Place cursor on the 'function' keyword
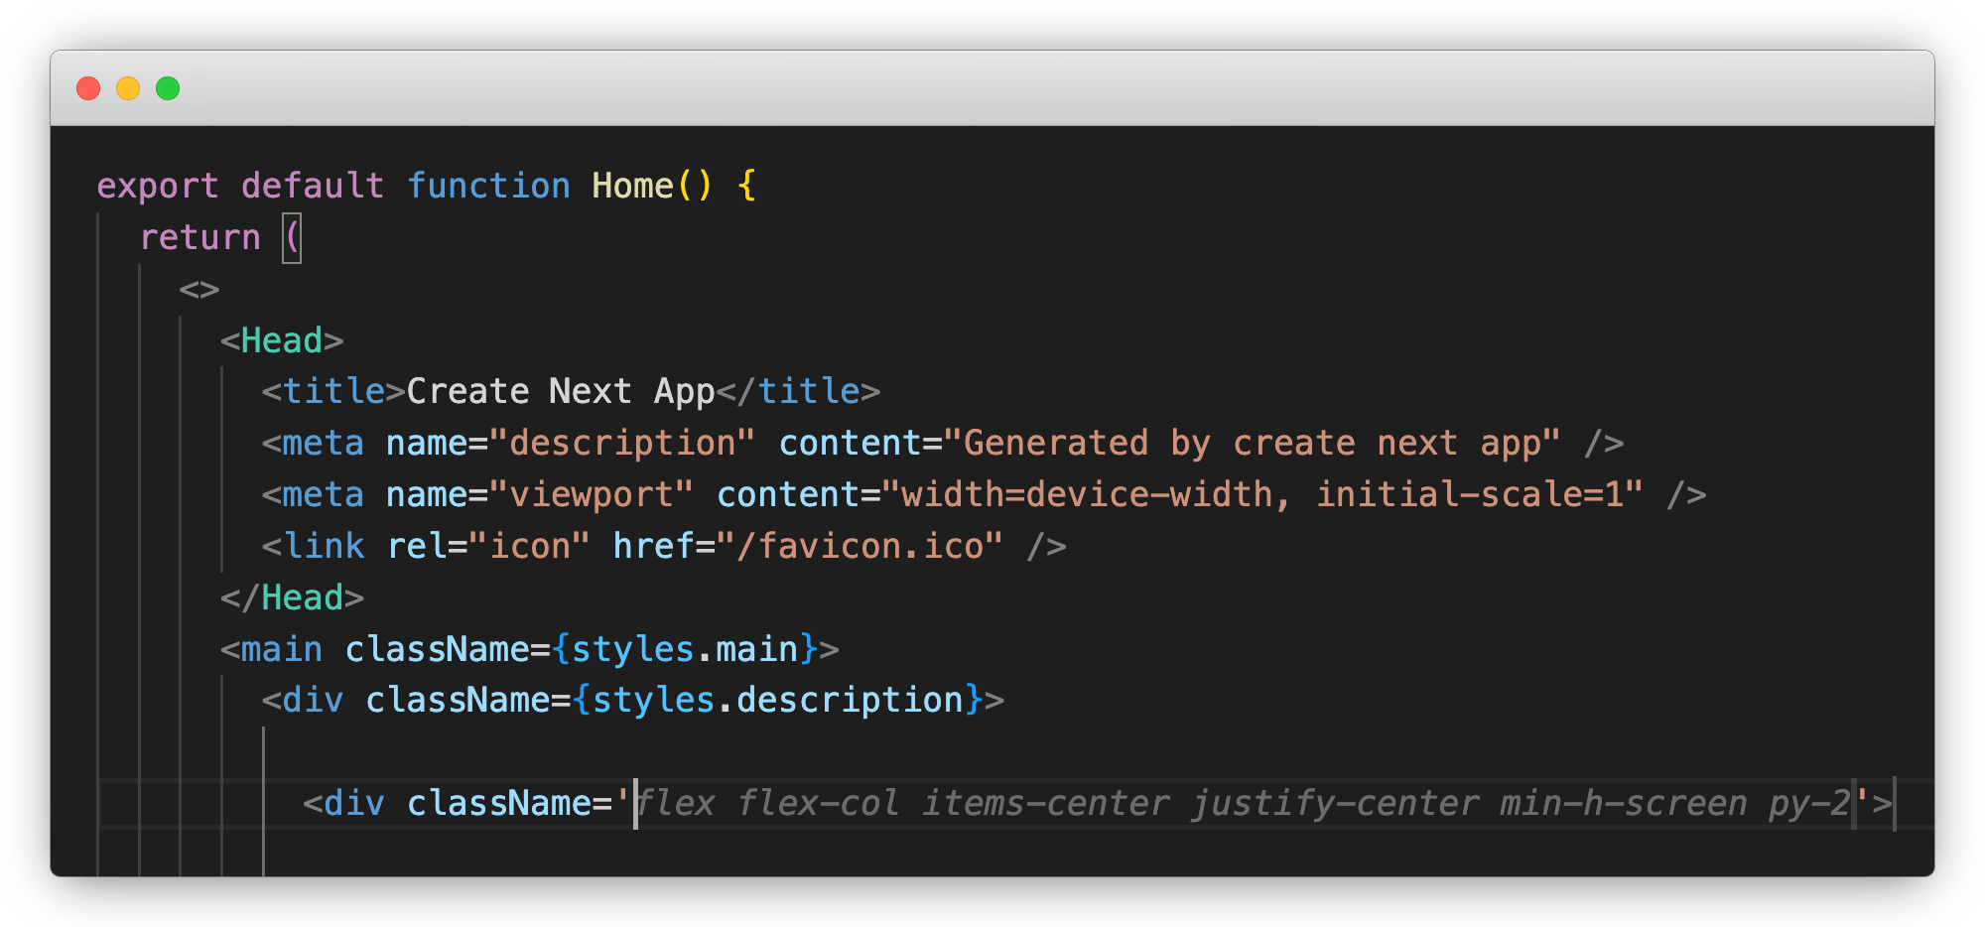Screen dimensions: 1985x927 point(488,186)
